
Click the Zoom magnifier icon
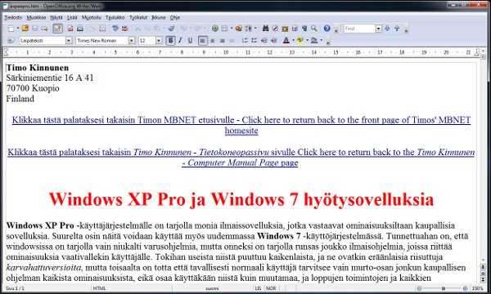[313, 29]
